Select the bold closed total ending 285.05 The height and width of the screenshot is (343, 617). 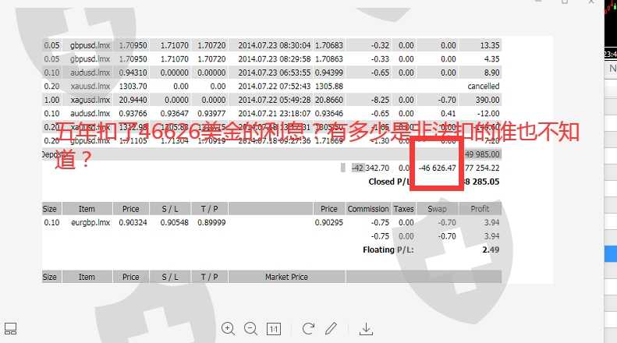481,182
